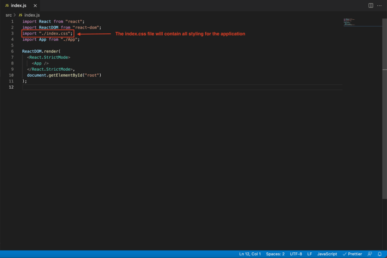Change the LF end-of-line sequence
Screen dimensions: 387x258
[x=310, y=254]
